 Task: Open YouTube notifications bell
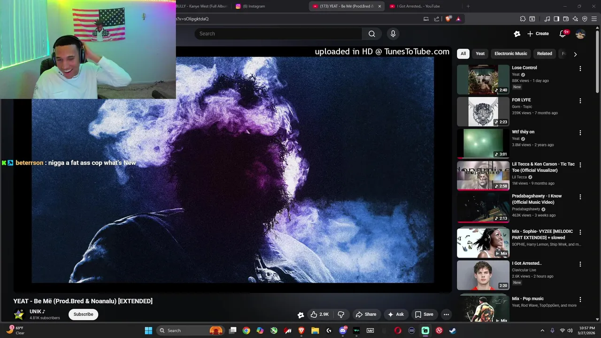pyautogui.click(x=562, y=34)
